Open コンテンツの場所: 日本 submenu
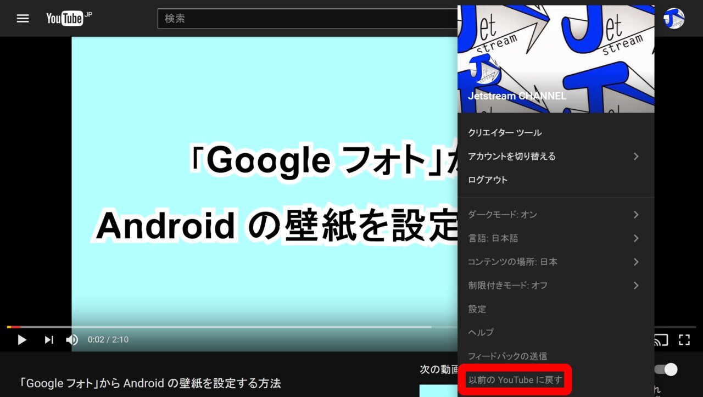The width and height of the screenshot is (703, 397). click(555, 262)
